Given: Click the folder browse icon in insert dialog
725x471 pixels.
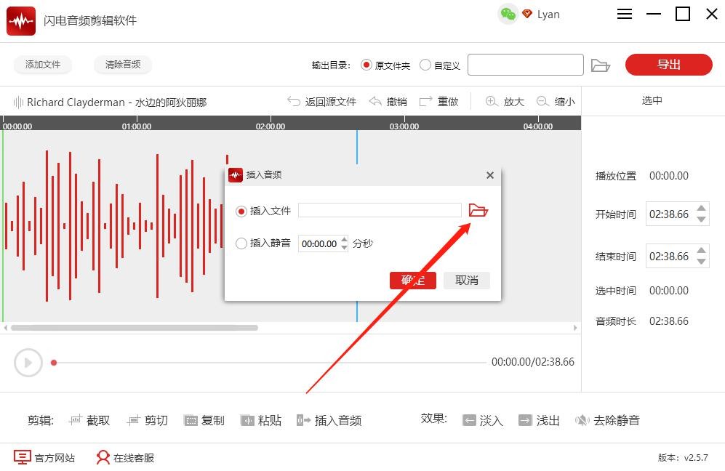Looking at the screenshot, I should point(478,211).
